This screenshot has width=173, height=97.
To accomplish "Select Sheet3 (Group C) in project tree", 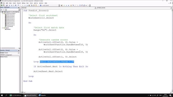I will click(11, 18).
